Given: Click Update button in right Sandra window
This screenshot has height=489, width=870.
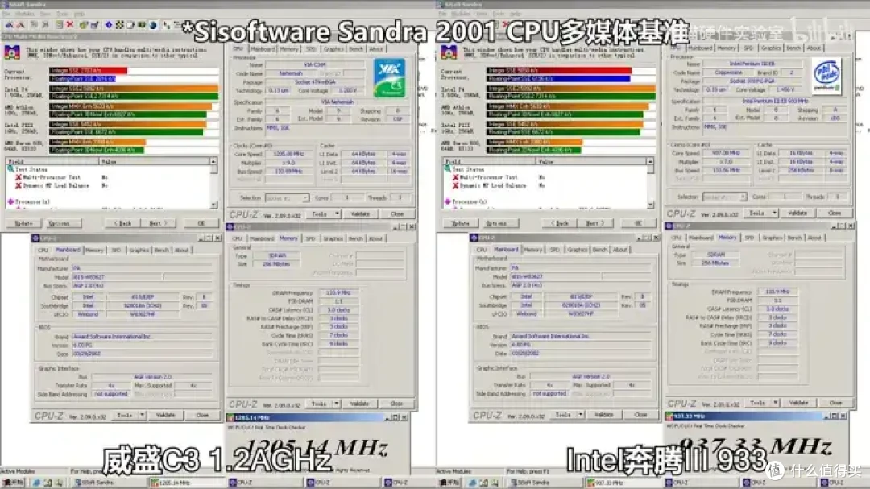Looking at the screenshot, I should point(460,223).
